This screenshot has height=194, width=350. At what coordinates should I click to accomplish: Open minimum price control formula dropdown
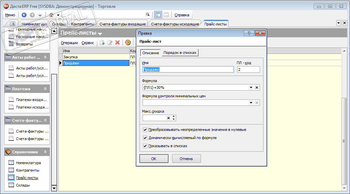251,103
